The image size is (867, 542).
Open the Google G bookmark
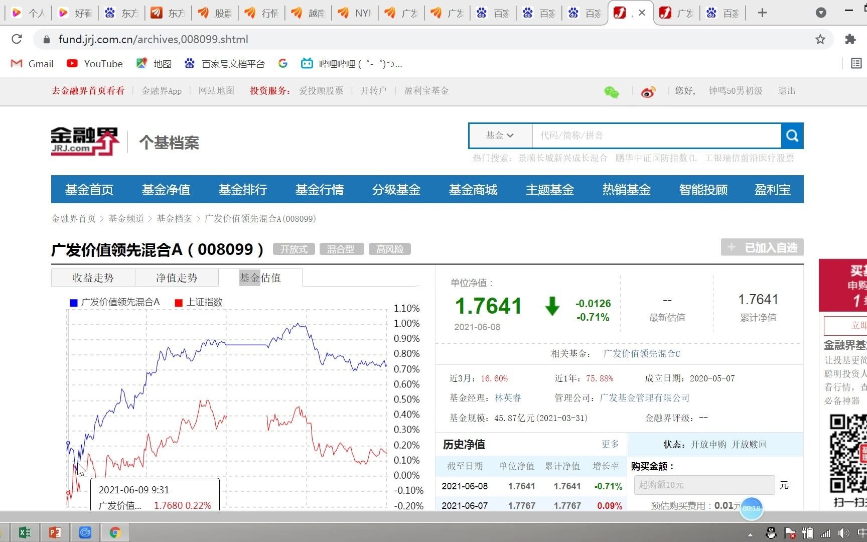[x=283, y=64]
